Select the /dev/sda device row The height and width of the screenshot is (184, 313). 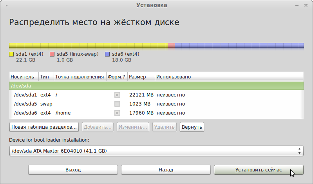tap(157, 86)
